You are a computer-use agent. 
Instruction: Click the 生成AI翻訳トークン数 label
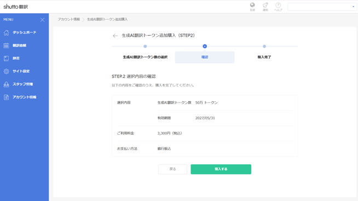pos(174,103)
